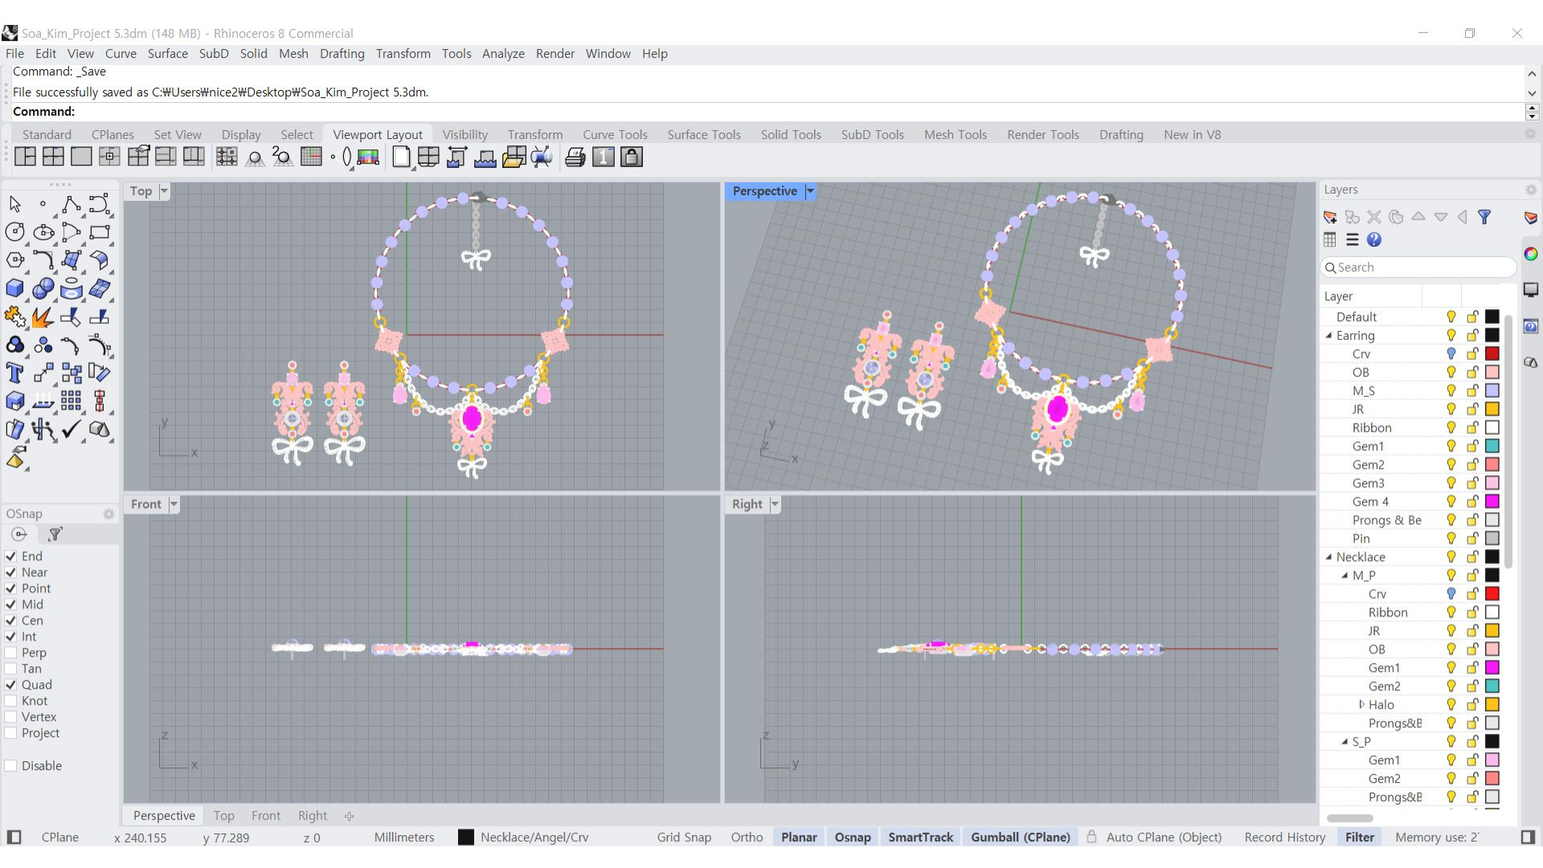Open the Surface menu

167,54
